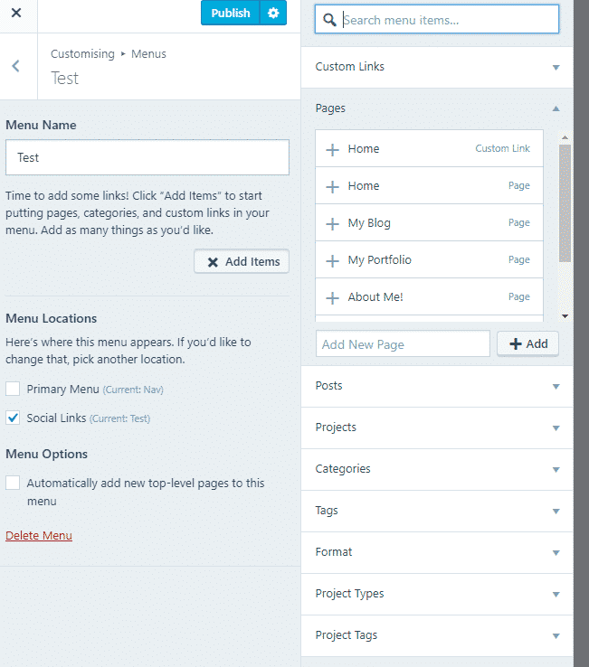Add My Blog page via plus icon

point(332,224)
